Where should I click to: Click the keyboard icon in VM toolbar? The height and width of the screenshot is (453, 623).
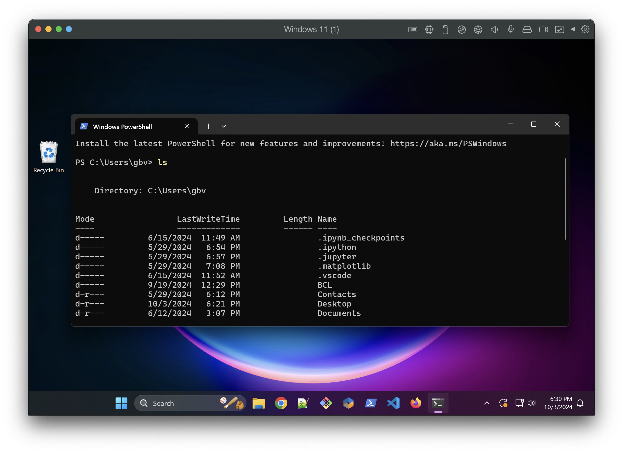[x=413, y=30]
